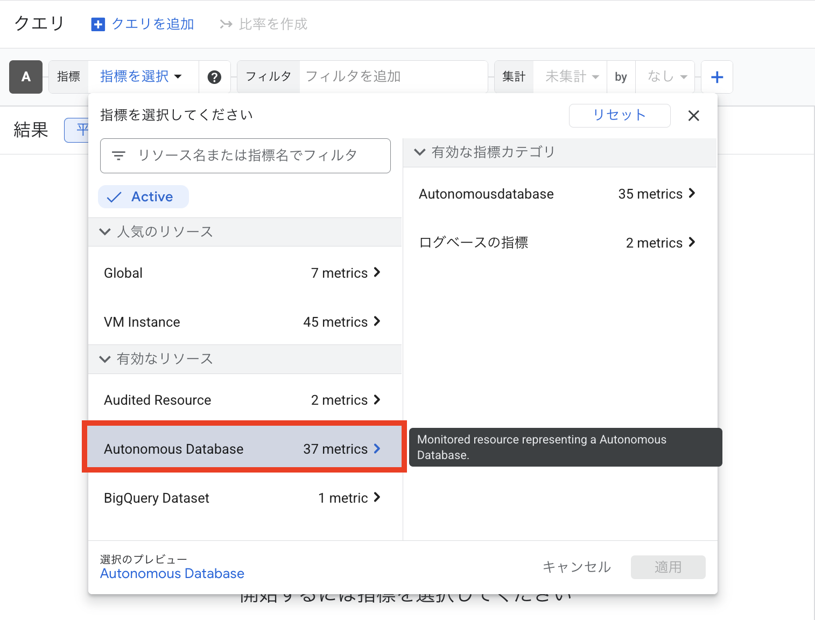Click the 比率を作成 ratio arrows icon
The height and width of the screenshot is (620, 815).
[x=226, y=24]
